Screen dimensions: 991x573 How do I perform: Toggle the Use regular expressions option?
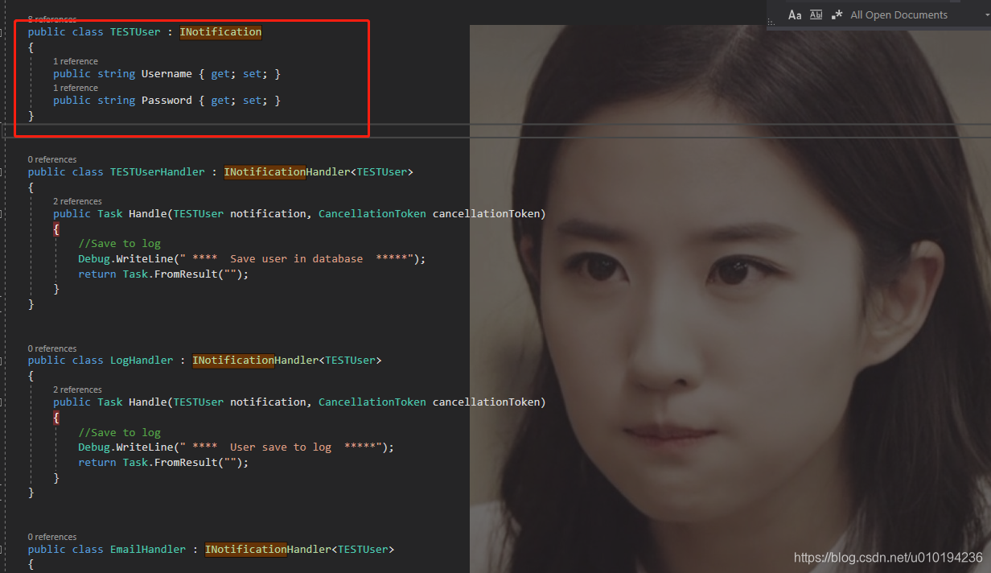(x=837, y=14)
